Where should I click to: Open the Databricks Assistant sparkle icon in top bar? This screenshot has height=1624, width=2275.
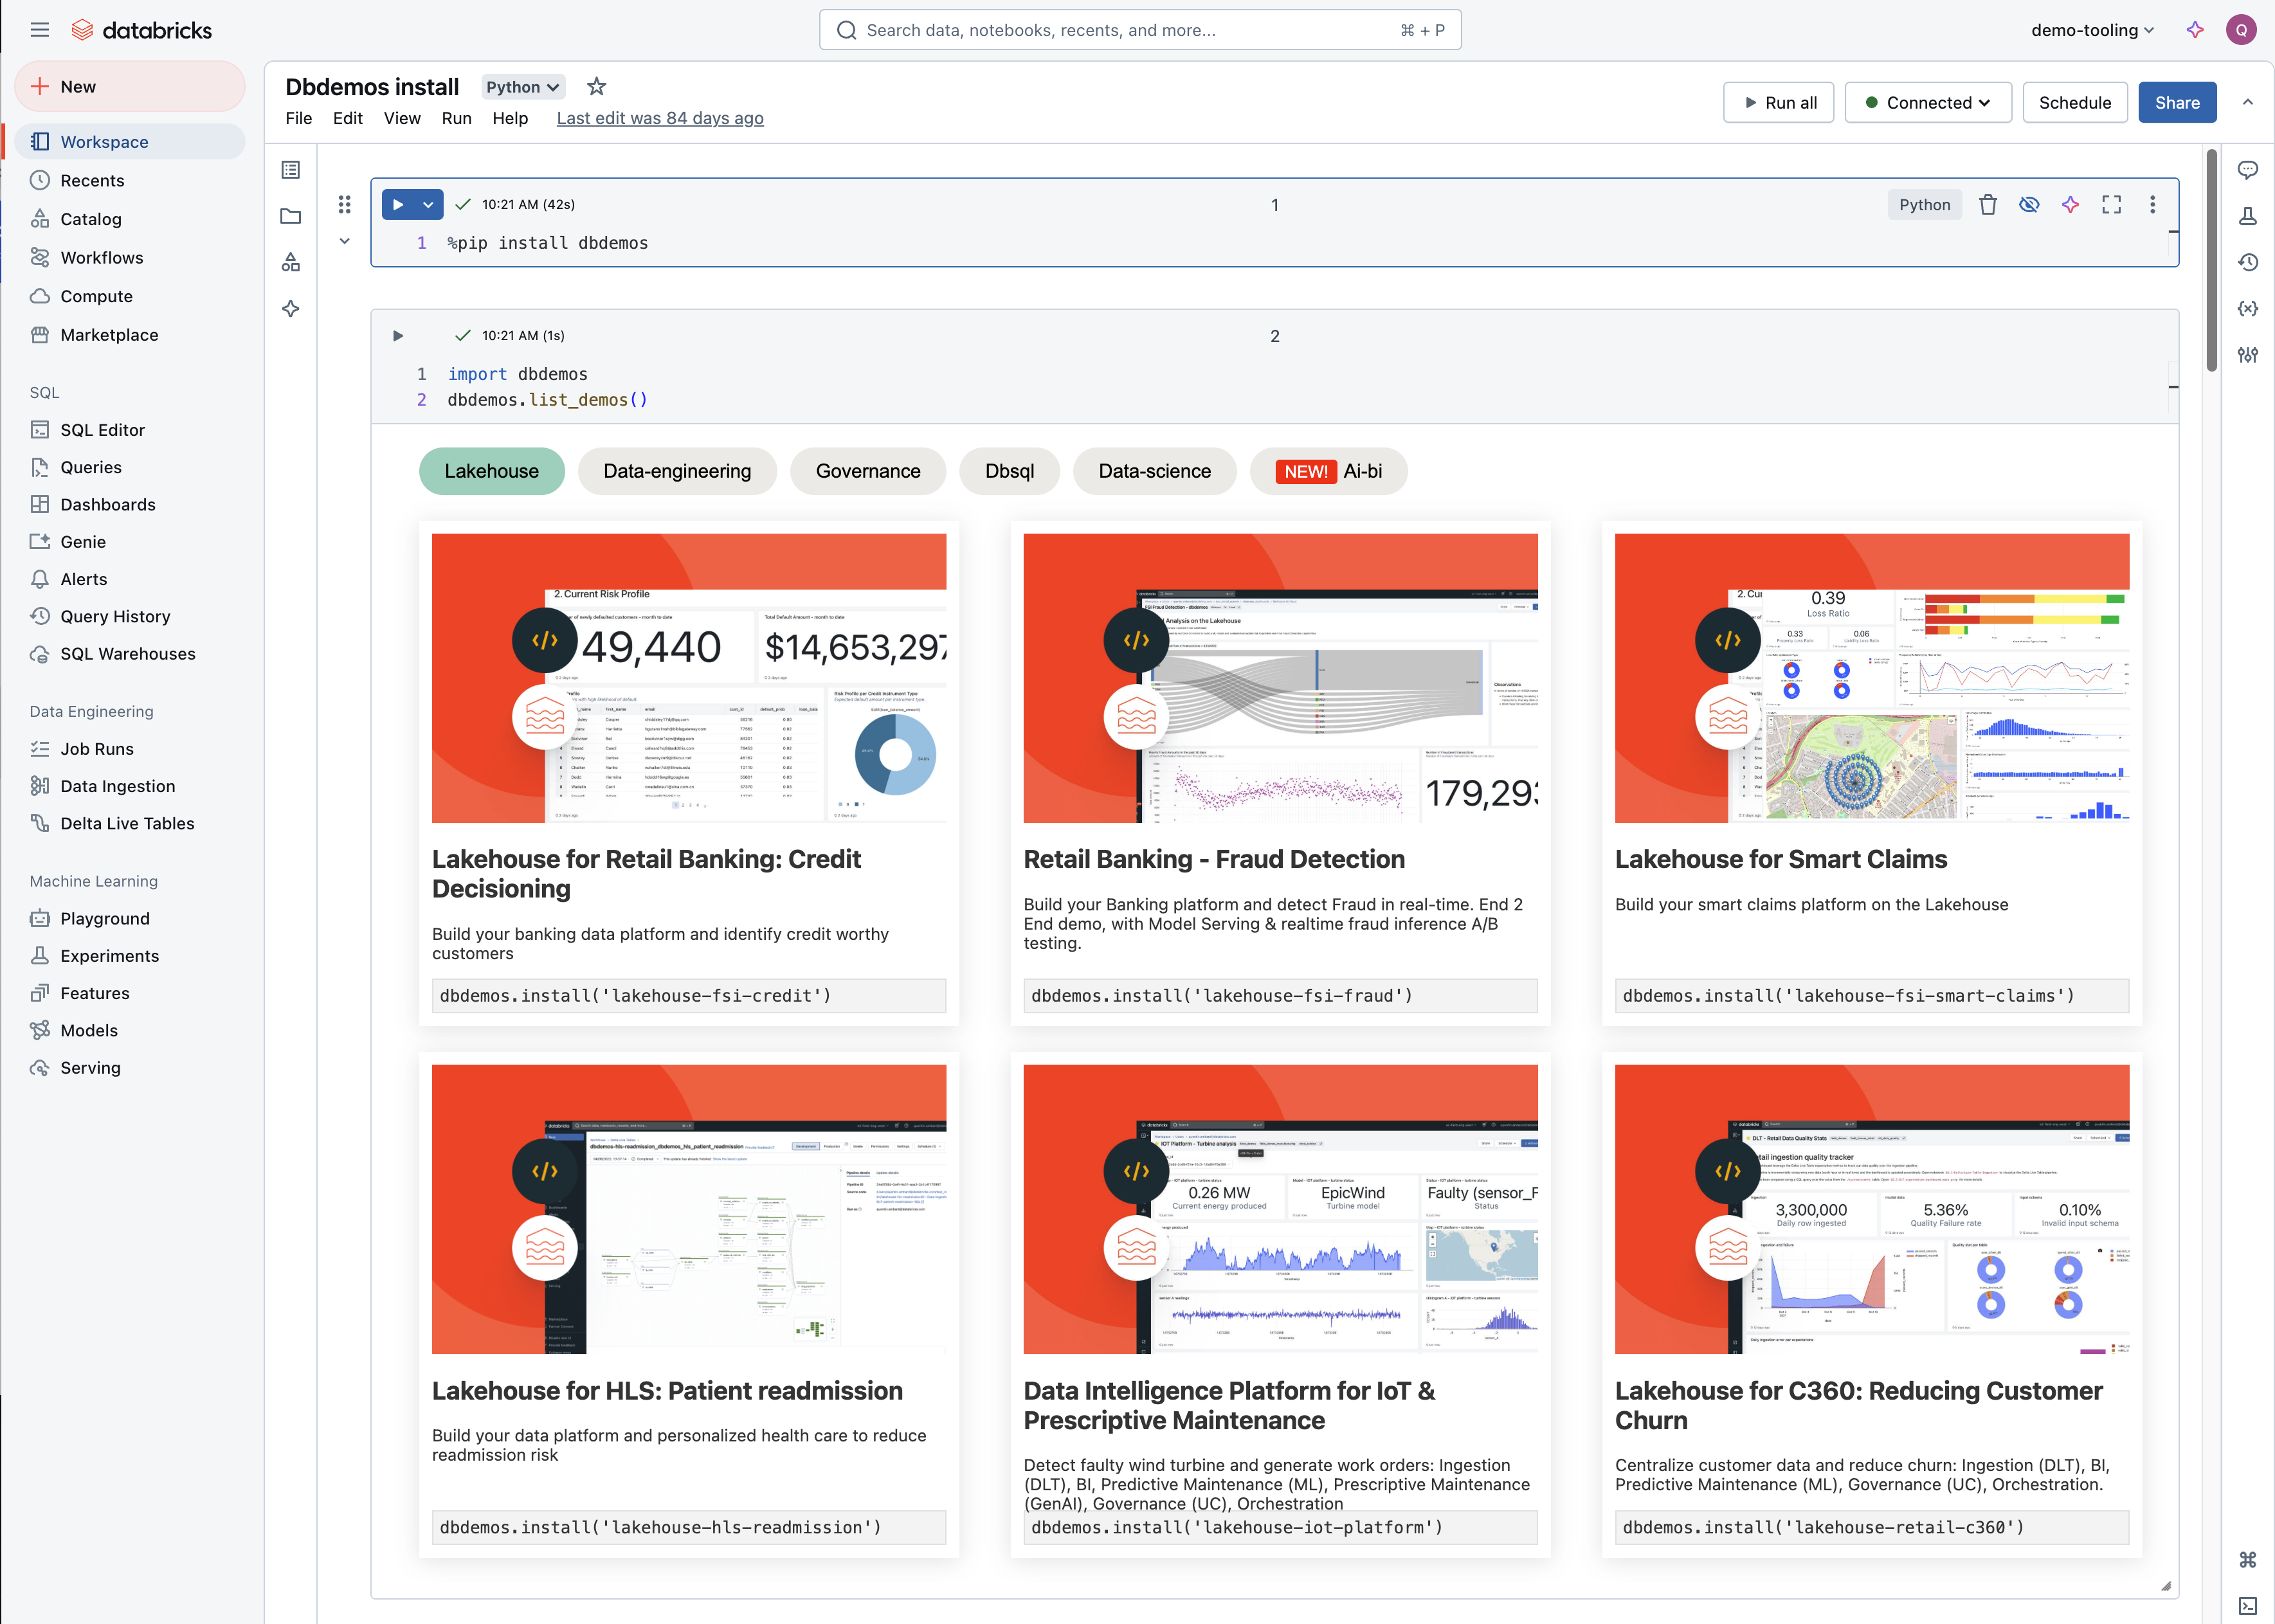(2195, 30)
